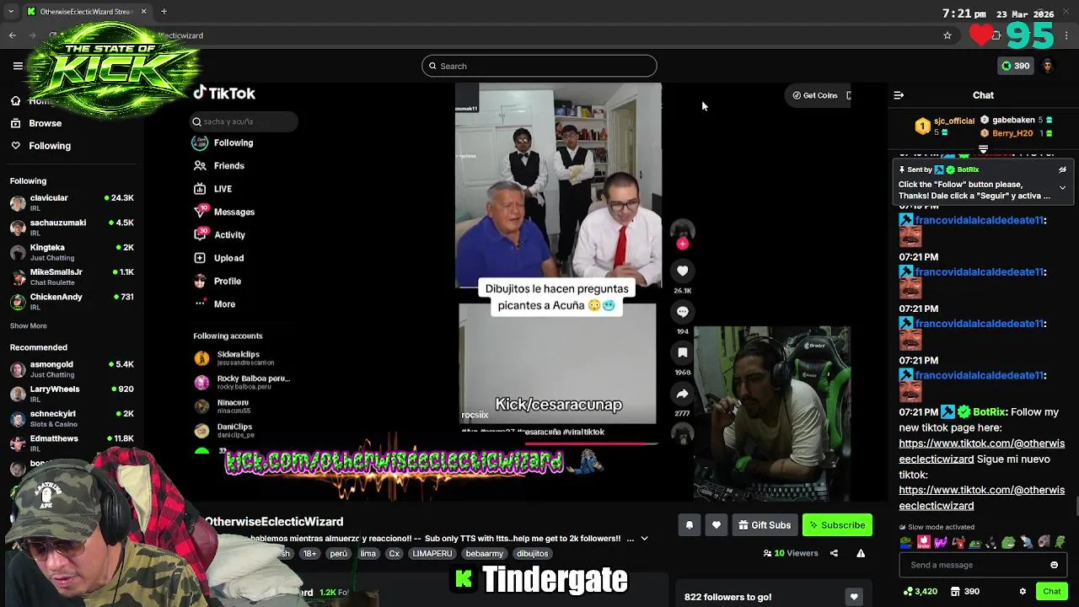Image resolution: width=1079 pixels, height=607 pixels.
Task: Click the perú stream tag
Action: tap(339, 554)
